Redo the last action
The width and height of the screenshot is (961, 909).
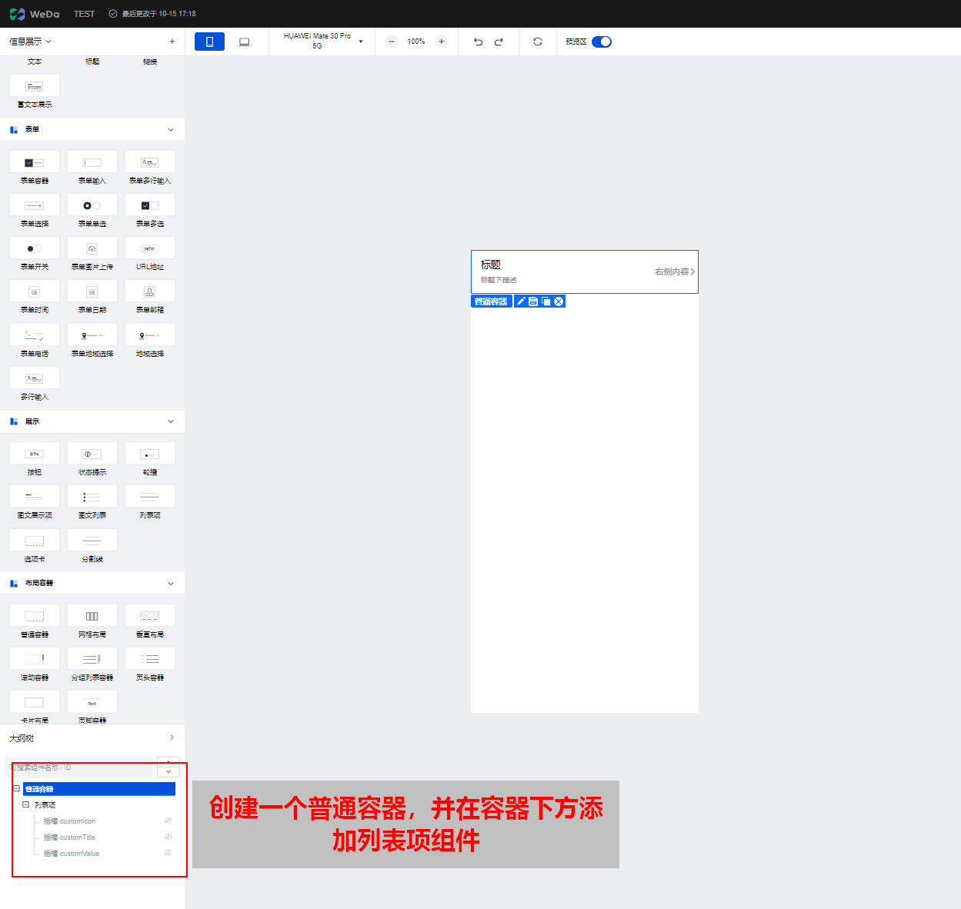tap(499, 42)
